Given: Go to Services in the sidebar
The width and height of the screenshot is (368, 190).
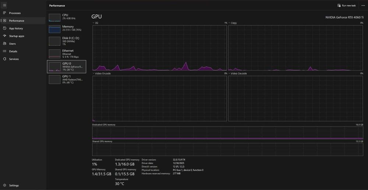Looking at the screenshot, I should click(14, 59).
